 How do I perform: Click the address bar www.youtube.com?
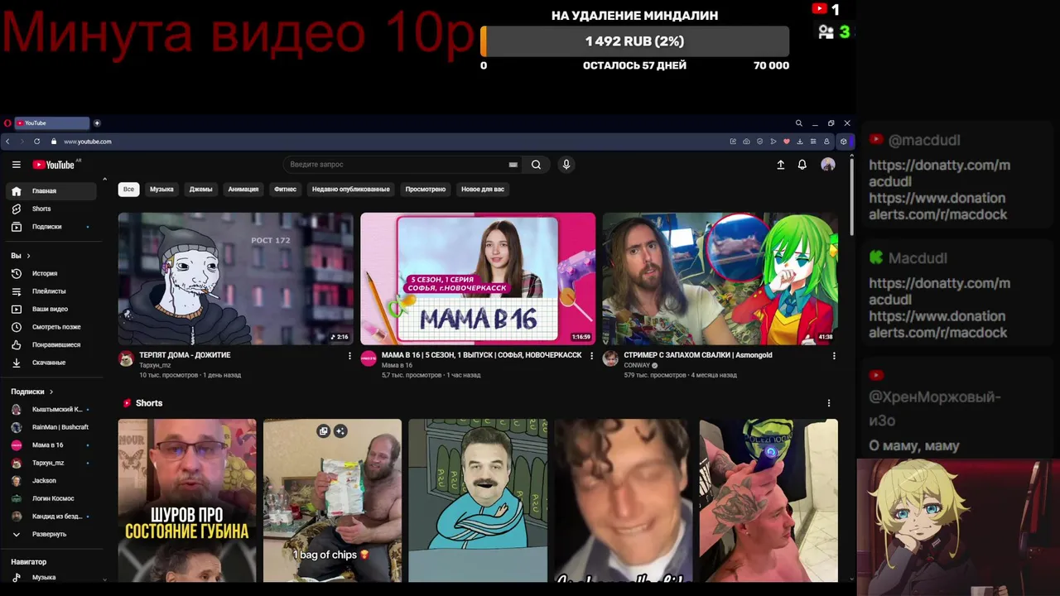pyautogui.click(x=88, y=142)
